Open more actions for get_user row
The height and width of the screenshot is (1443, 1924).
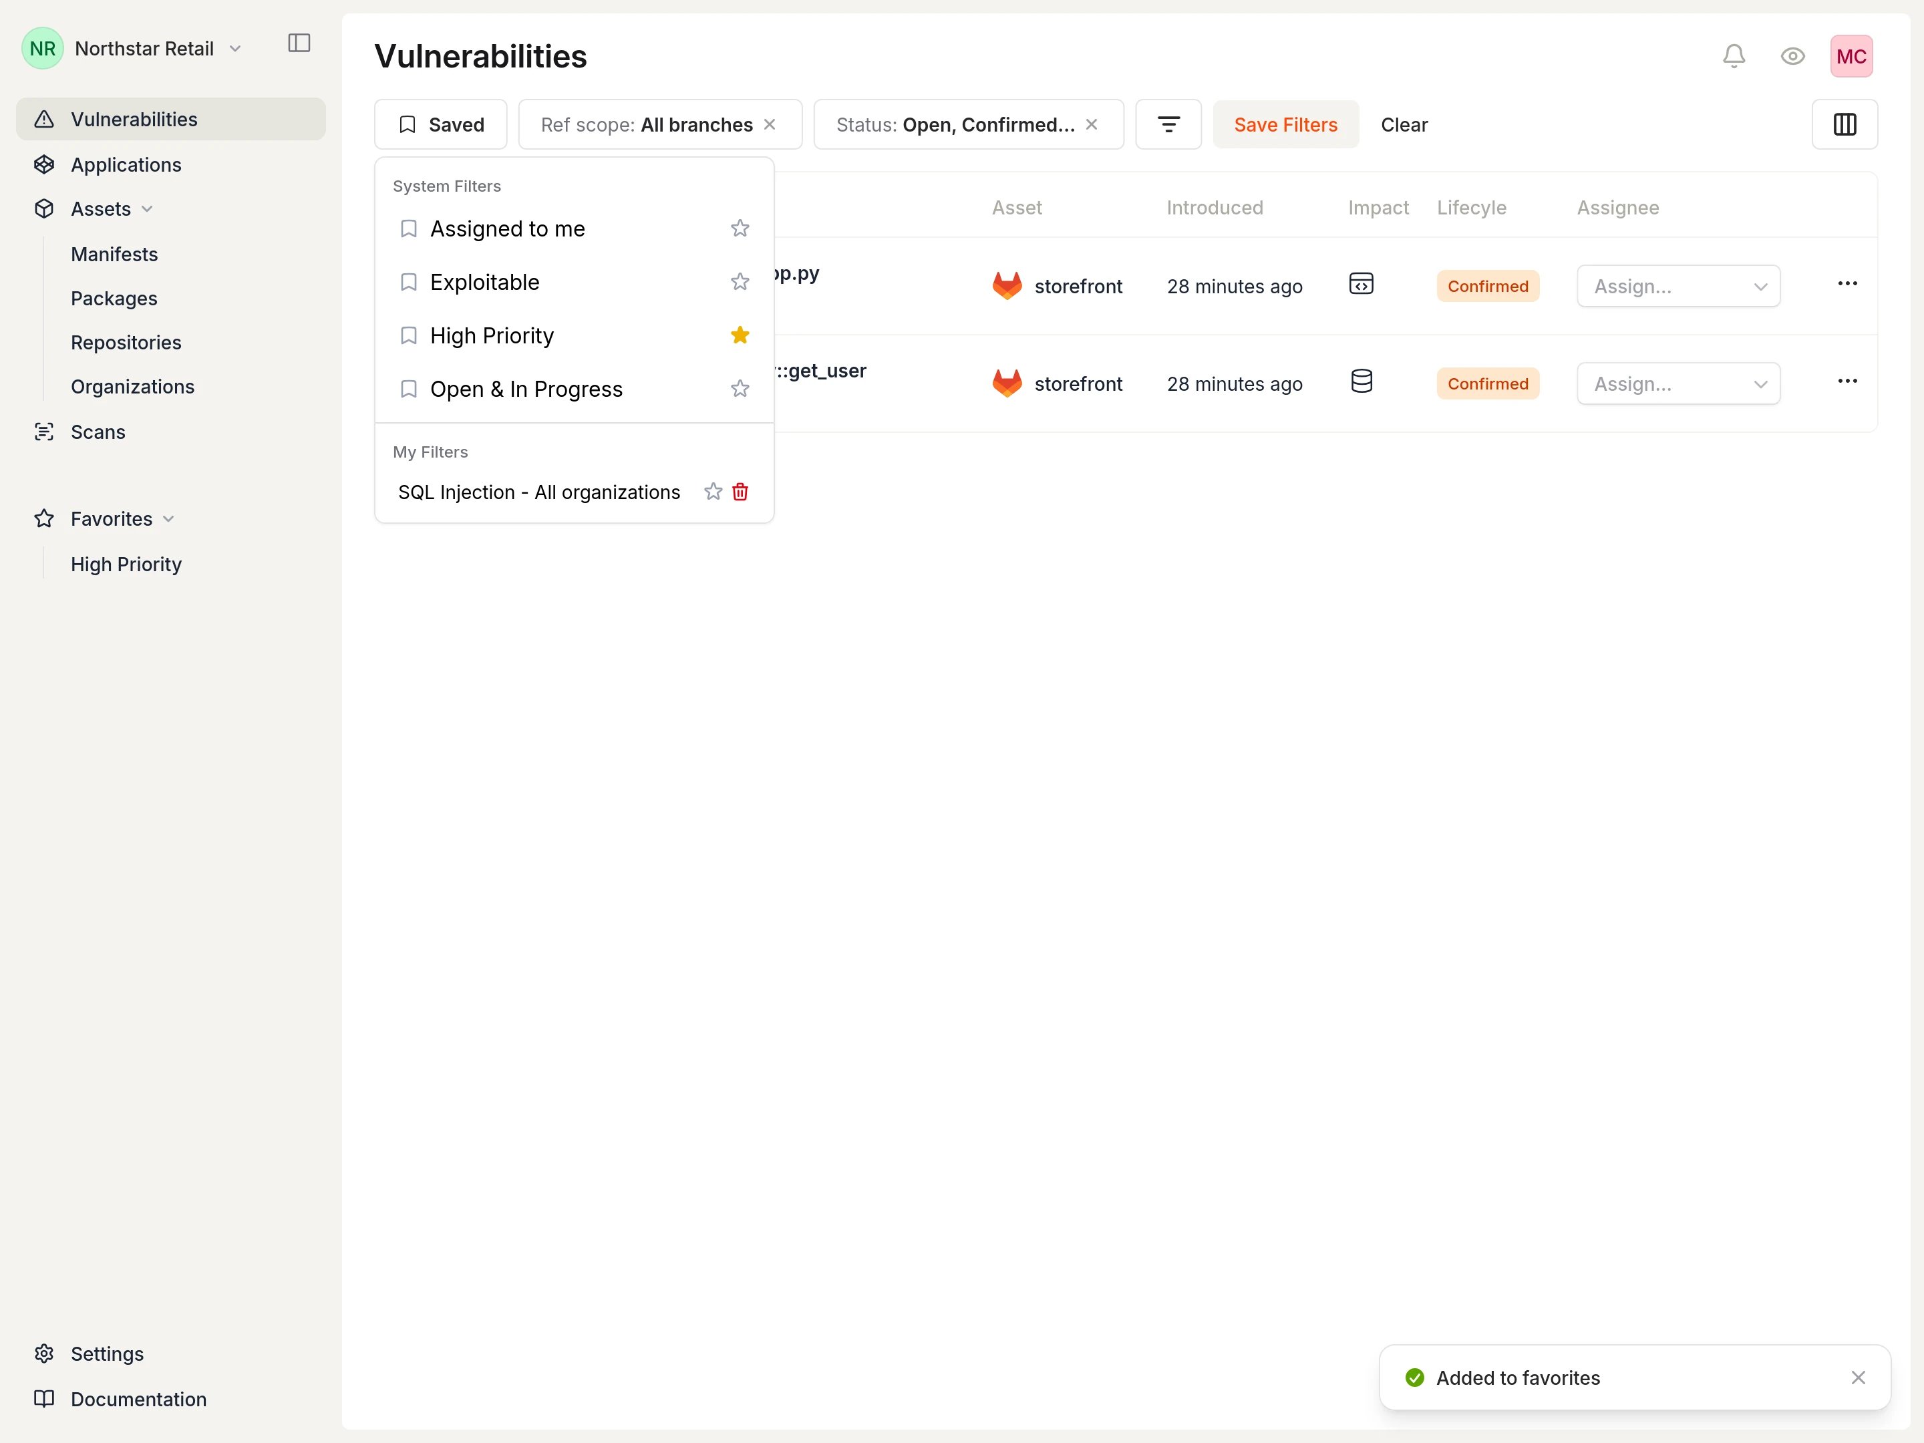click(x=1847, y=381)
